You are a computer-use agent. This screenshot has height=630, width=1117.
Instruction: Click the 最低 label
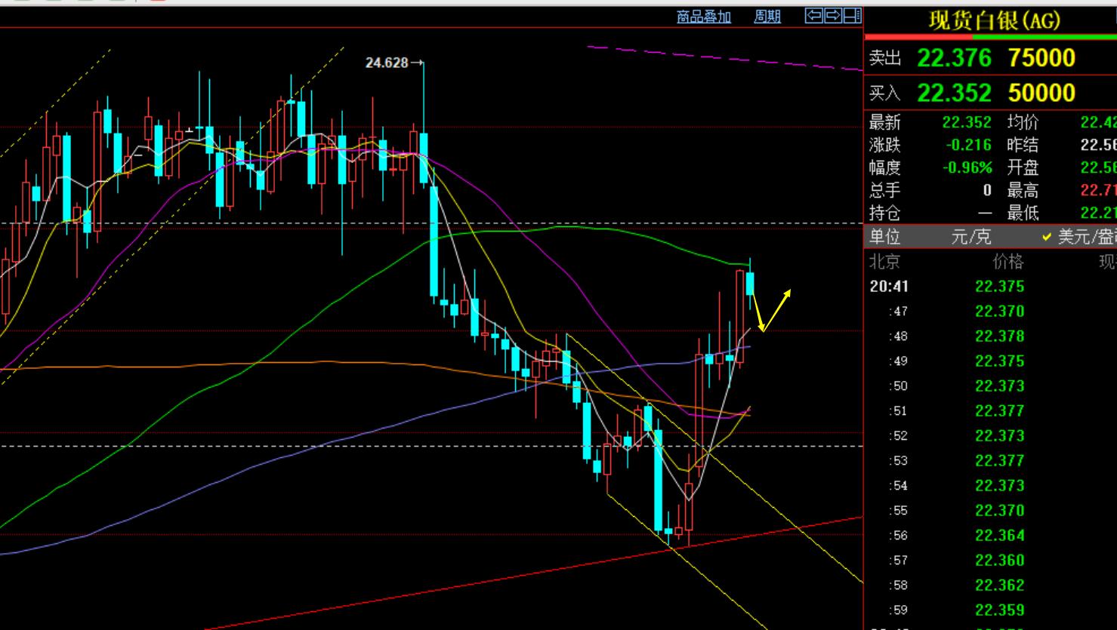click(1023, 213)
